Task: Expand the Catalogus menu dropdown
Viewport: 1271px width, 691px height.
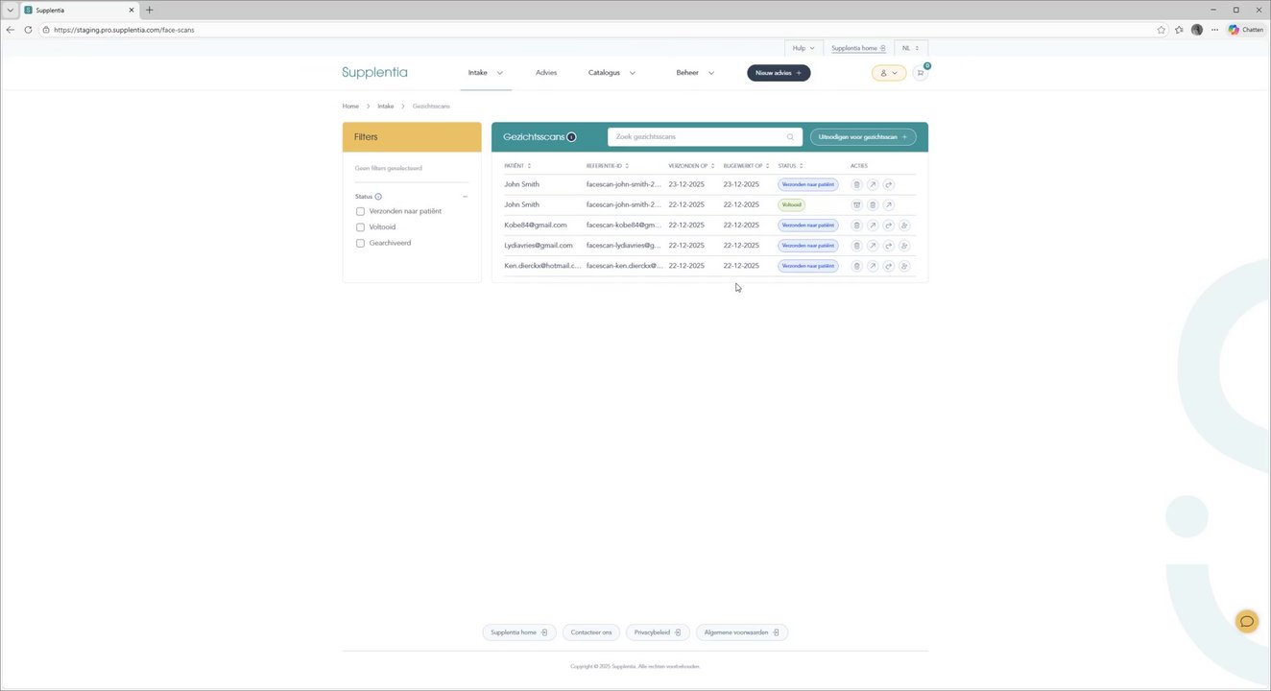Action: [x=633, y=73]
